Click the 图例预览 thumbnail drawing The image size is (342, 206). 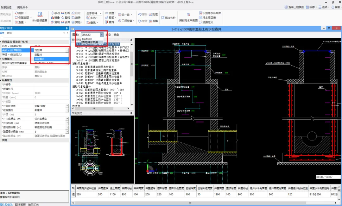click(x=102, y=150)
